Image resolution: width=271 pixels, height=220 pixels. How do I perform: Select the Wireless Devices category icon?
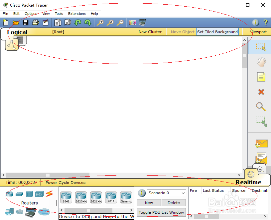tap(39, 194)
